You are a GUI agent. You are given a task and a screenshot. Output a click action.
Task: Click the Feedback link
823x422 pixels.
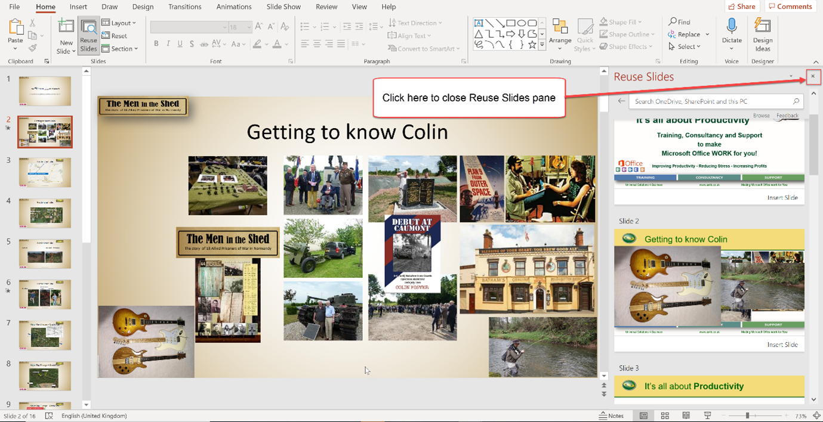[787, 116]
